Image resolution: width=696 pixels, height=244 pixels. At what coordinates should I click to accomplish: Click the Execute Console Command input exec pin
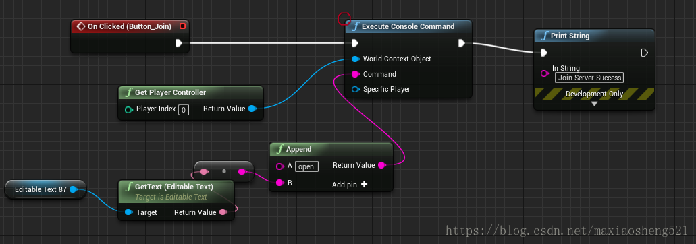354,43
